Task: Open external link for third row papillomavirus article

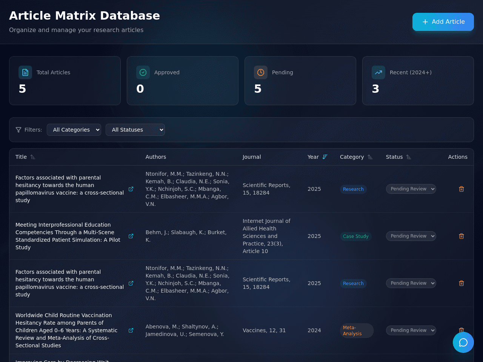Action: 131,283
